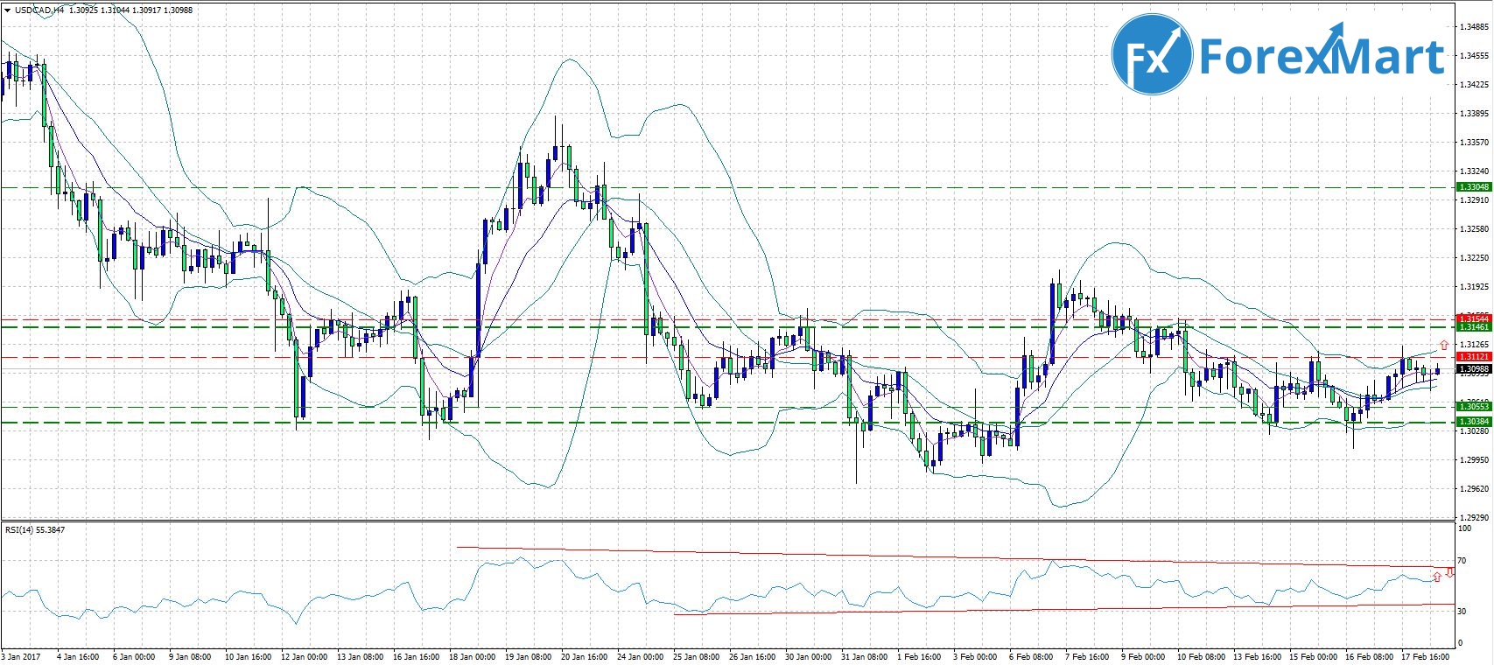1494x665 pixels.
Task: Click the red up arrow in RSI panel
Action: 1437,577
